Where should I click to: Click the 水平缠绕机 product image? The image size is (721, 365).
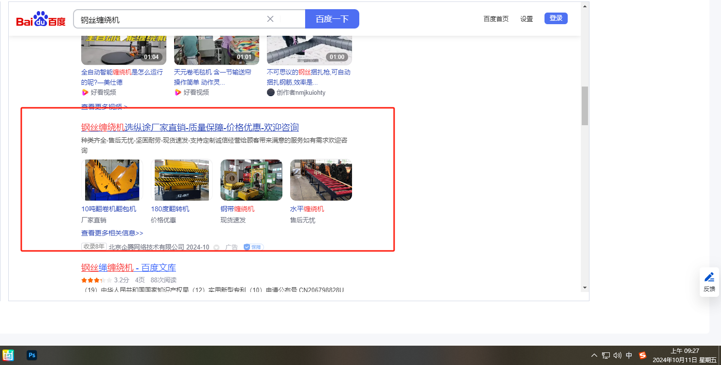(321, 180)
